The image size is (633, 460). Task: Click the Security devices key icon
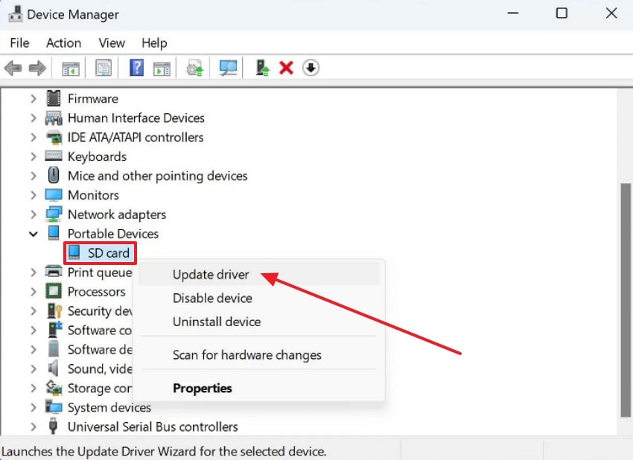(x=54, y=310)
